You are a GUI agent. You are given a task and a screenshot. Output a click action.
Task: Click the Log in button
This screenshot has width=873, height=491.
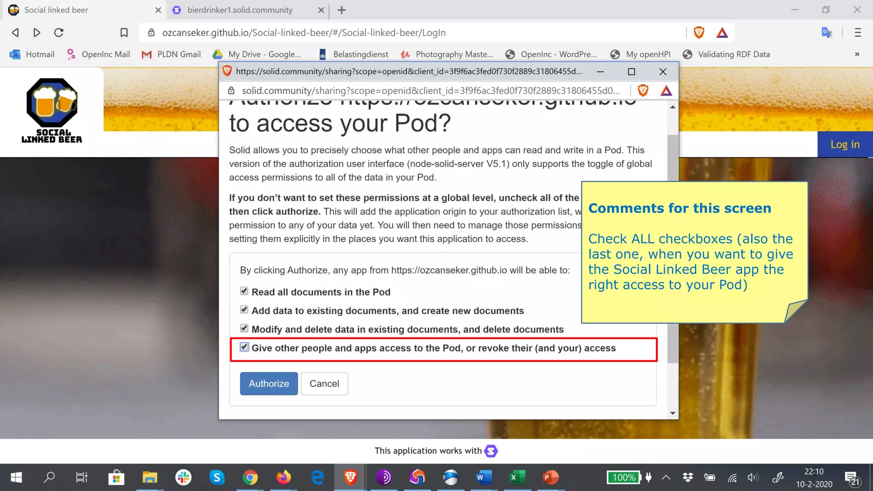(845, 144)
